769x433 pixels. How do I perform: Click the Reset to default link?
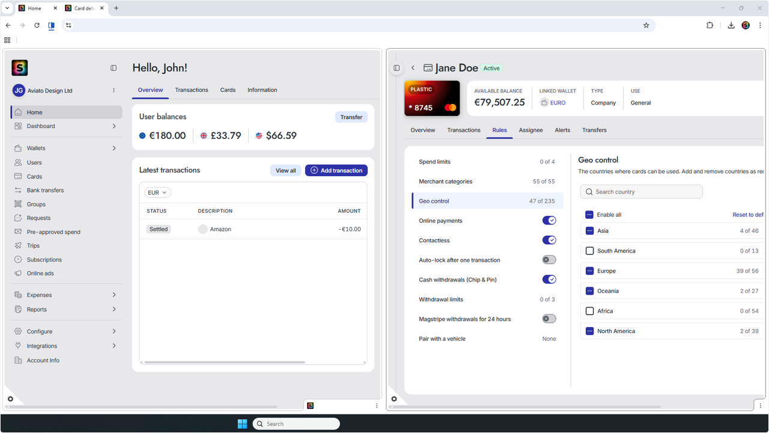[748, 215]
